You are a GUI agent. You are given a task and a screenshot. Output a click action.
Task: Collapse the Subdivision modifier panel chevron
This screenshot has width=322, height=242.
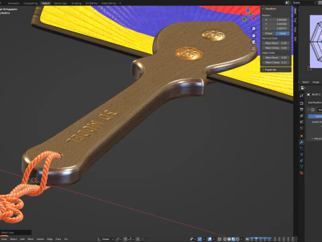coord(309,110)
